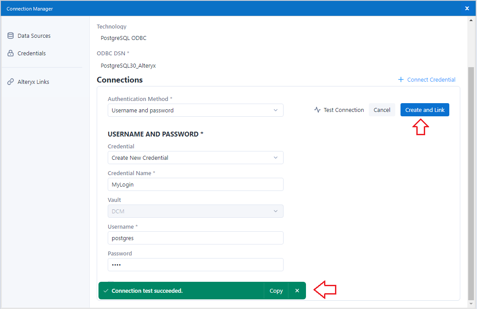
Task: Close the Connection Manager window
Action: [467, 8]
